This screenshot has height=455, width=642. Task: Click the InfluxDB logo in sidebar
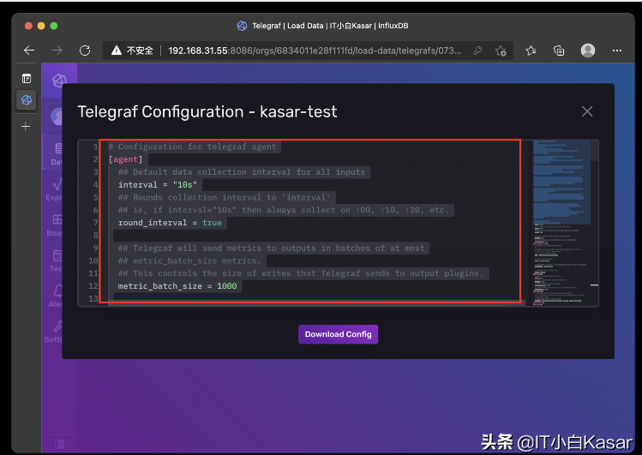tap(59, 81)
